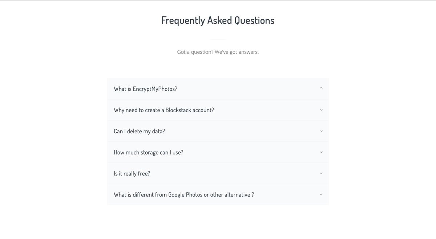Viewport: 436px width, 239px height.
Task: Click the words "Google Photos" in the last question
Action: tap(185, 195)
